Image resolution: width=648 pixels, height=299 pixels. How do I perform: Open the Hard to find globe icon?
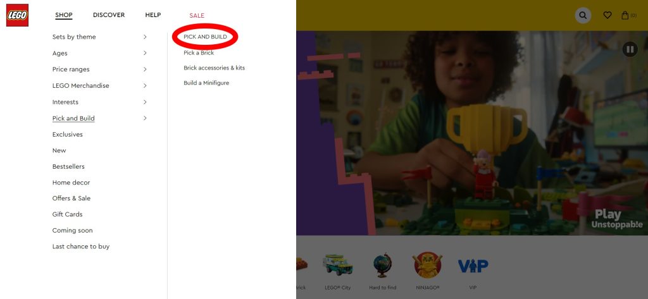(383, 265)
